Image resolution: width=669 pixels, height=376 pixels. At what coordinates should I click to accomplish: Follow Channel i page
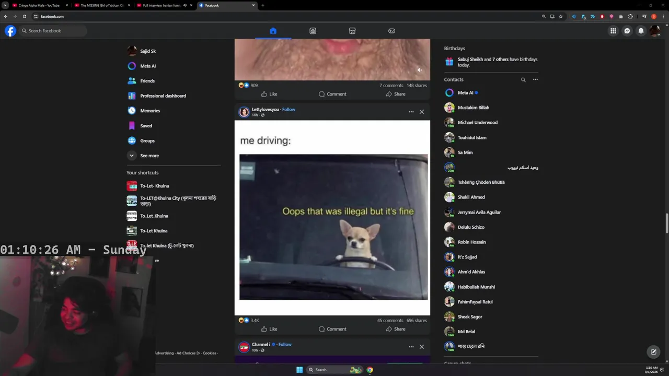285,344
